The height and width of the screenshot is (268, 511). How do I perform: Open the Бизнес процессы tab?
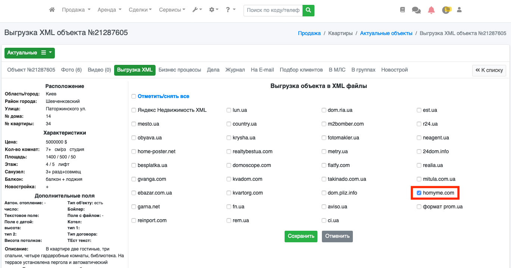[179, 70]
